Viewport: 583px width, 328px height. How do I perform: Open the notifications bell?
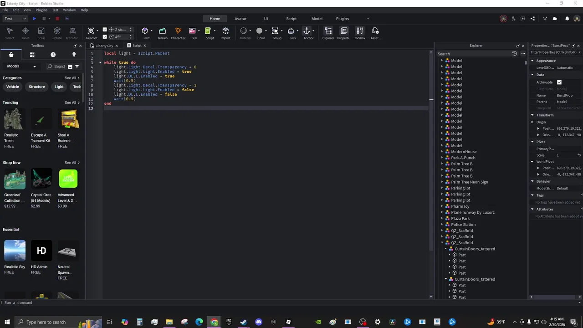coord(567,19)
